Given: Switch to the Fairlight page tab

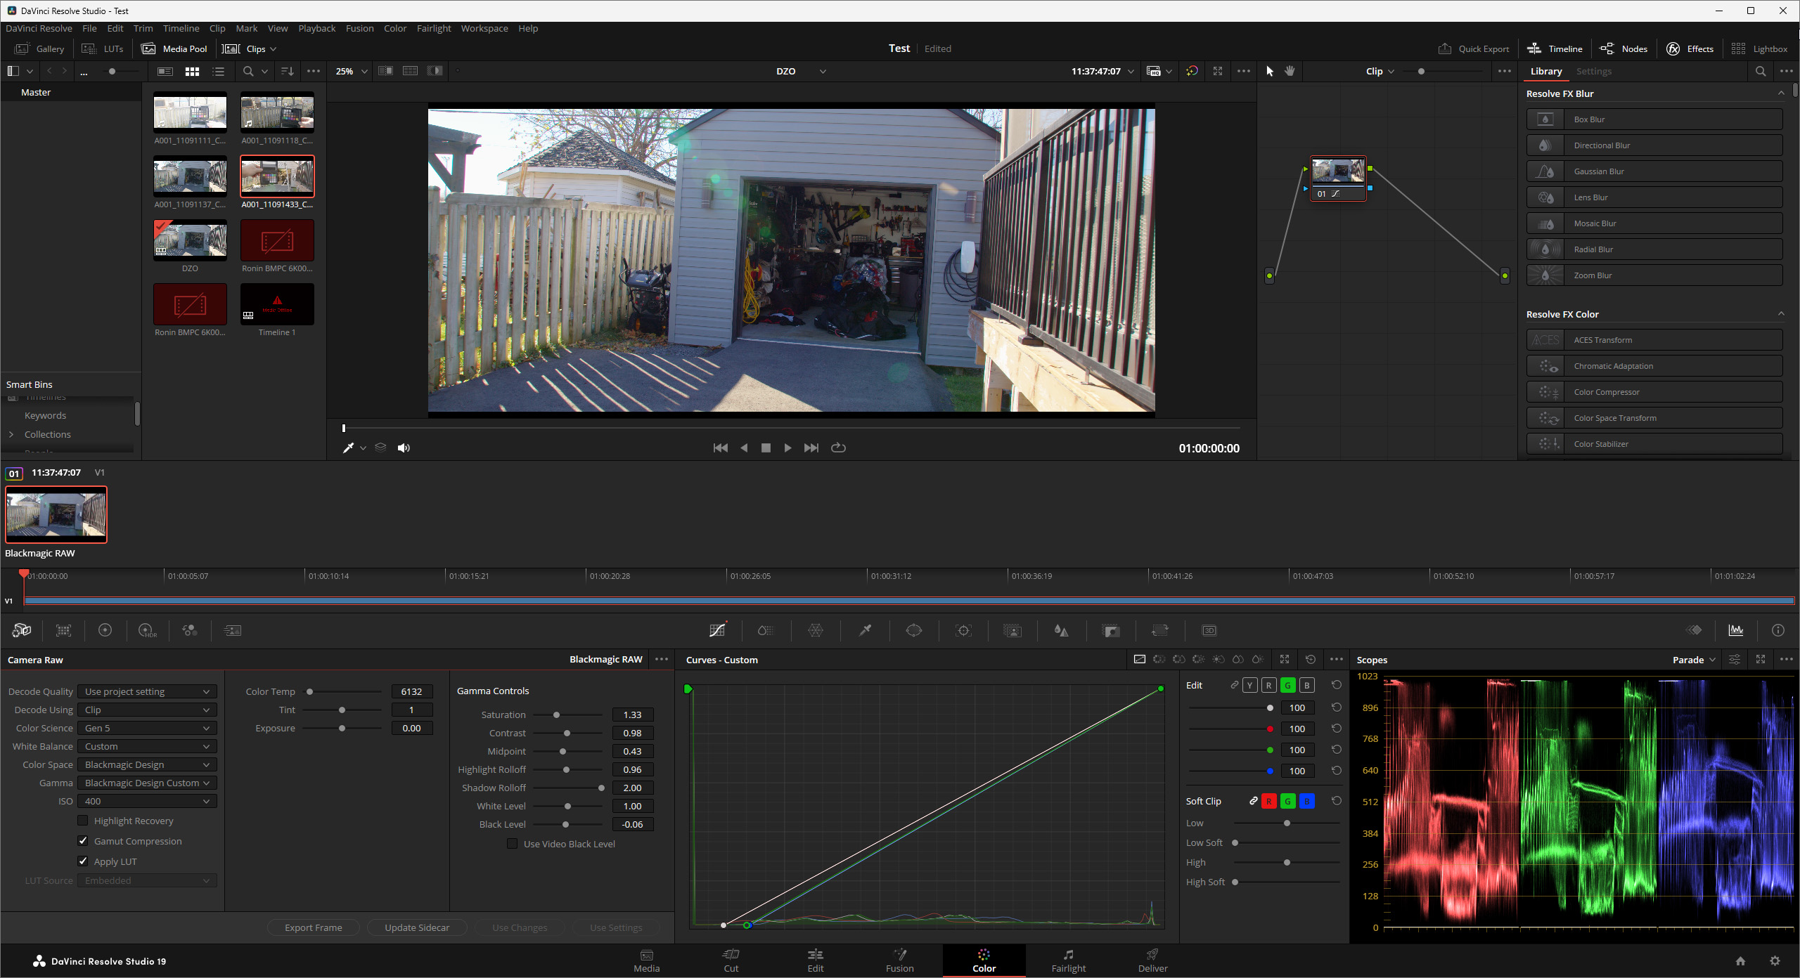Looking at the screenshot, I should pyautogui.click(x=1069, y=960).
